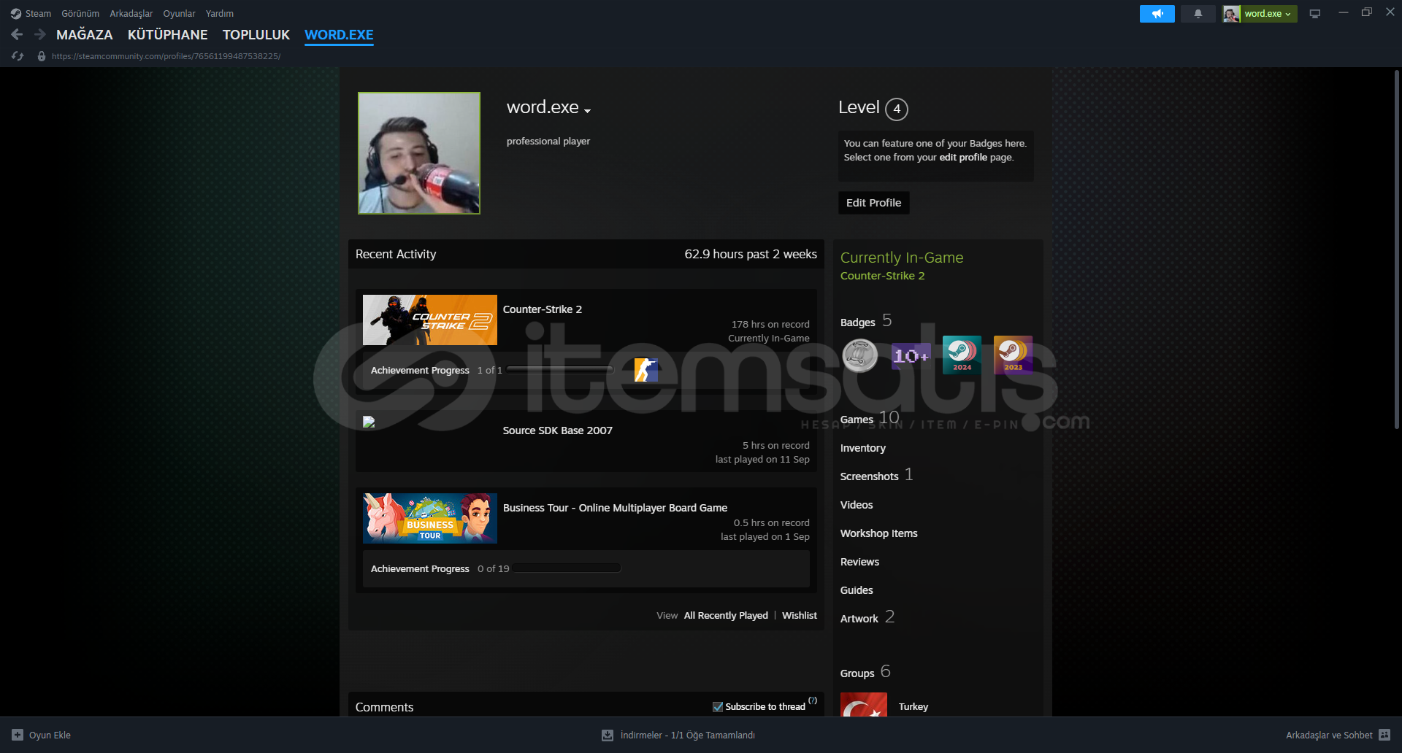Open the Wishlist link
The image size is (1402, 753).
(800, 615)
